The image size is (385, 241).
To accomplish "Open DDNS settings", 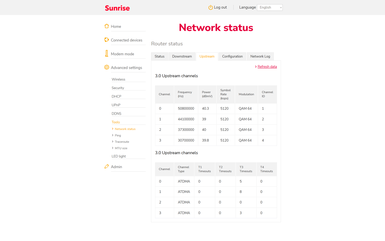I will 117,114.
